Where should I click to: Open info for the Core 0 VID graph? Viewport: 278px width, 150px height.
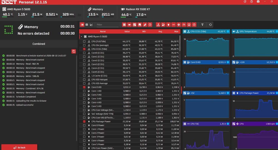click(228, 62)
